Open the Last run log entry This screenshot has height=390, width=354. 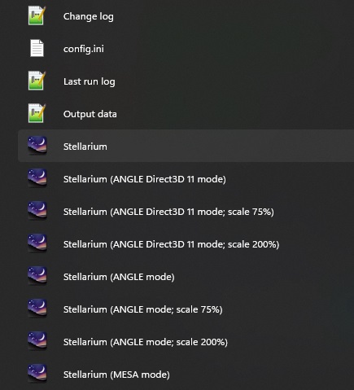tap(90, 81)
